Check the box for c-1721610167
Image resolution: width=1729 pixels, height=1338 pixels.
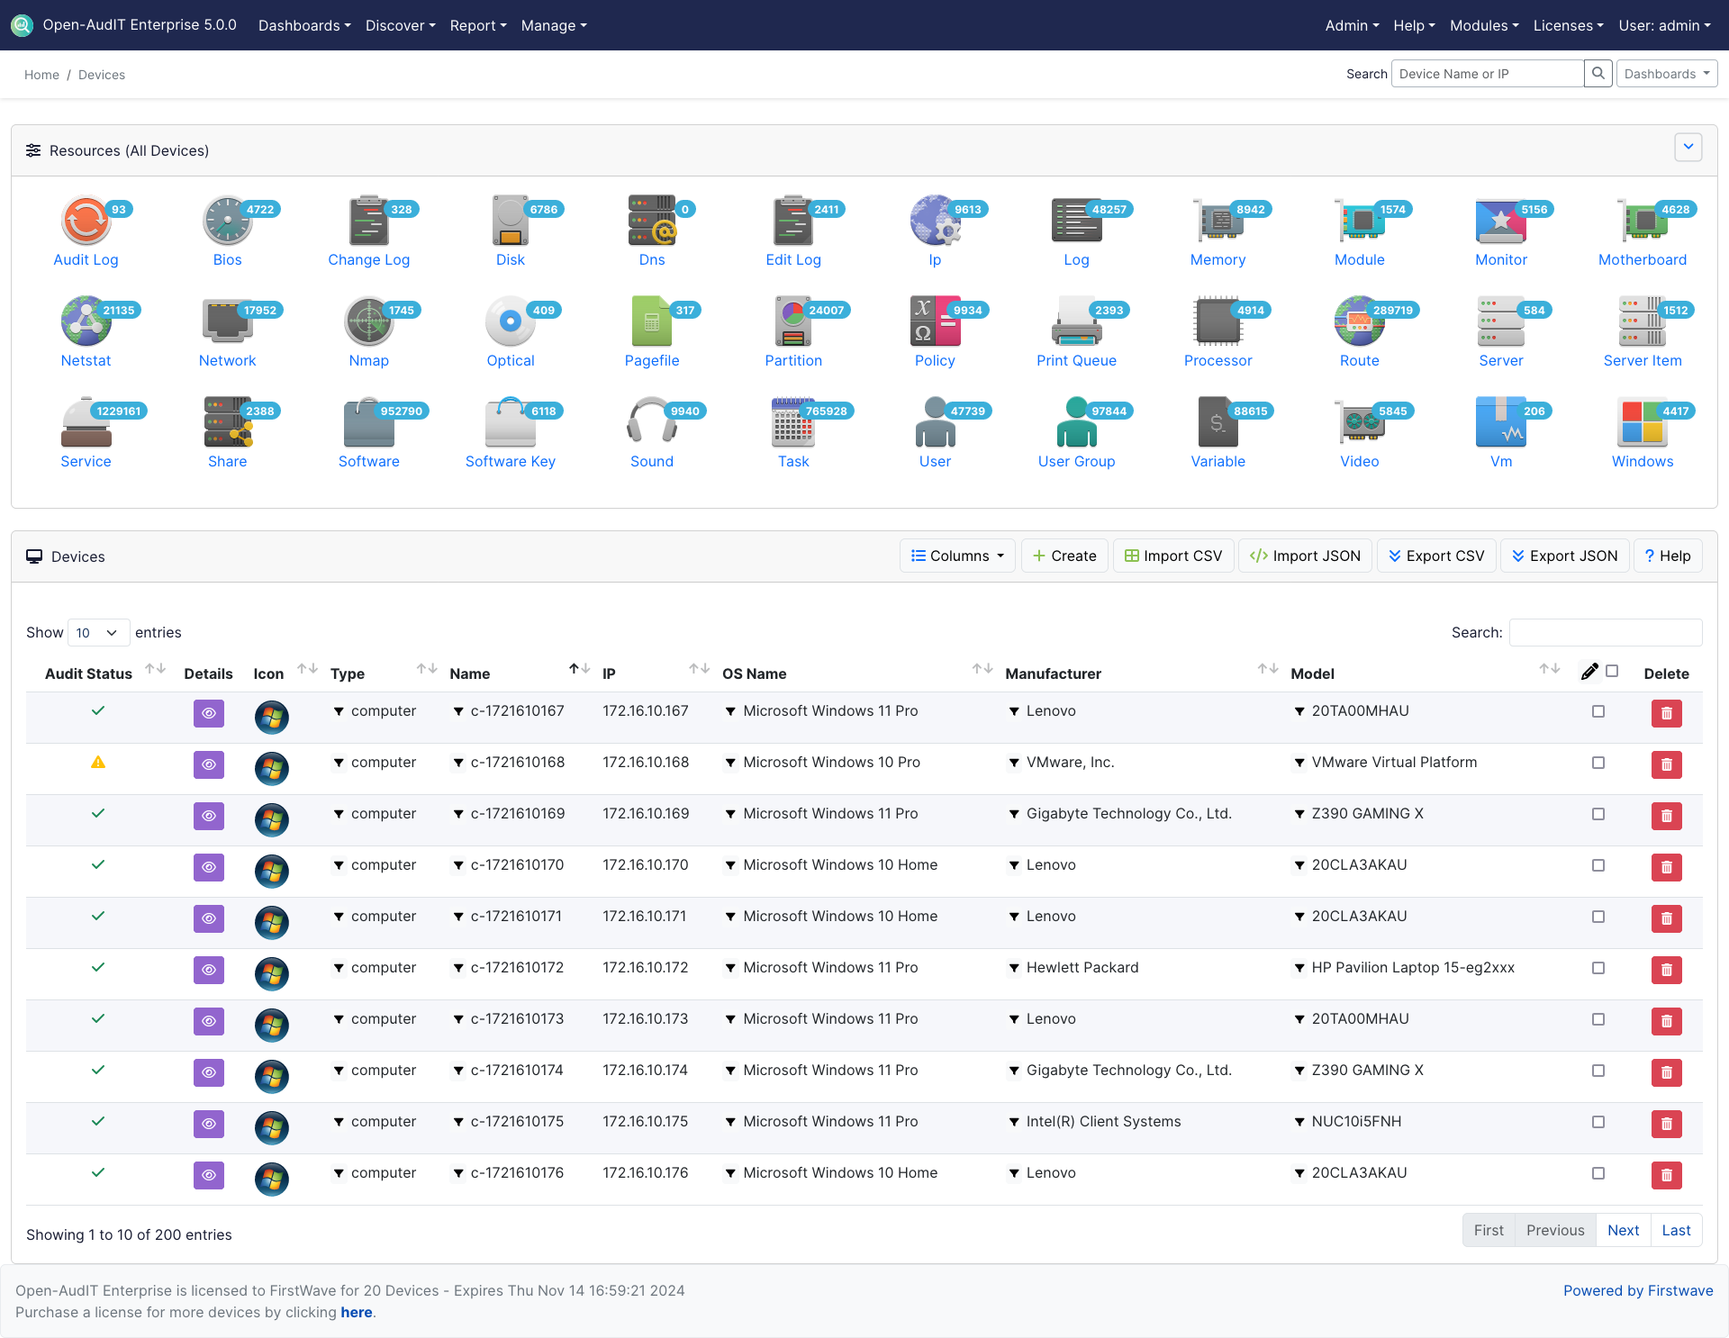tap(1598, 711)
